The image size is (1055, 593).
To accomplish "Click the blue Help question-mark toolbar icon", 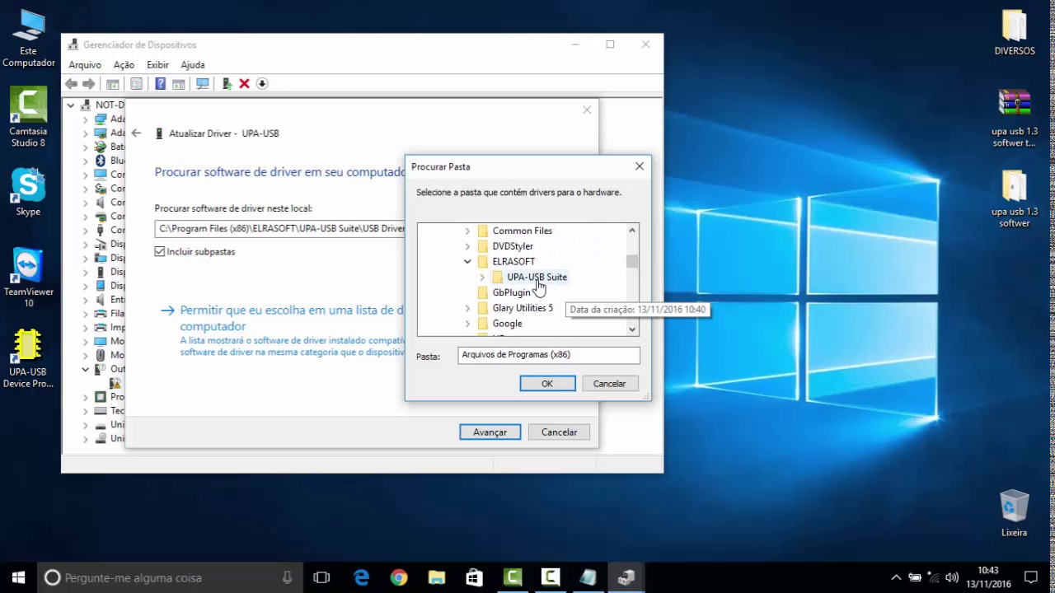I will [x=160, y=84].
